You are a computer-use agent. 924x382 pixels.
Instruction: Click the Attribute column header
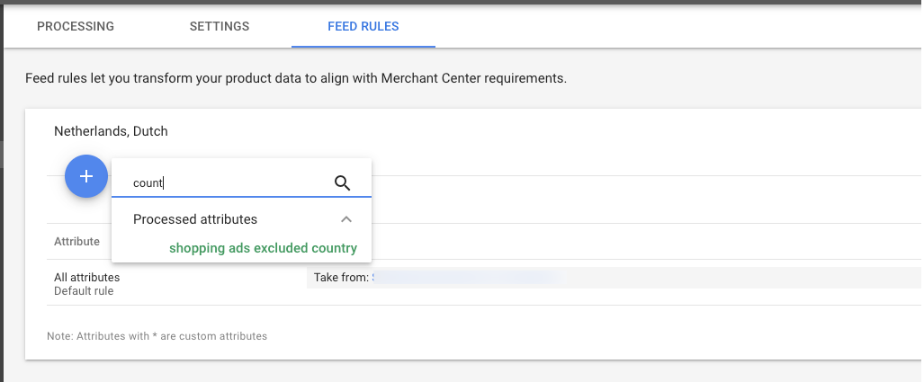[76, 242]
